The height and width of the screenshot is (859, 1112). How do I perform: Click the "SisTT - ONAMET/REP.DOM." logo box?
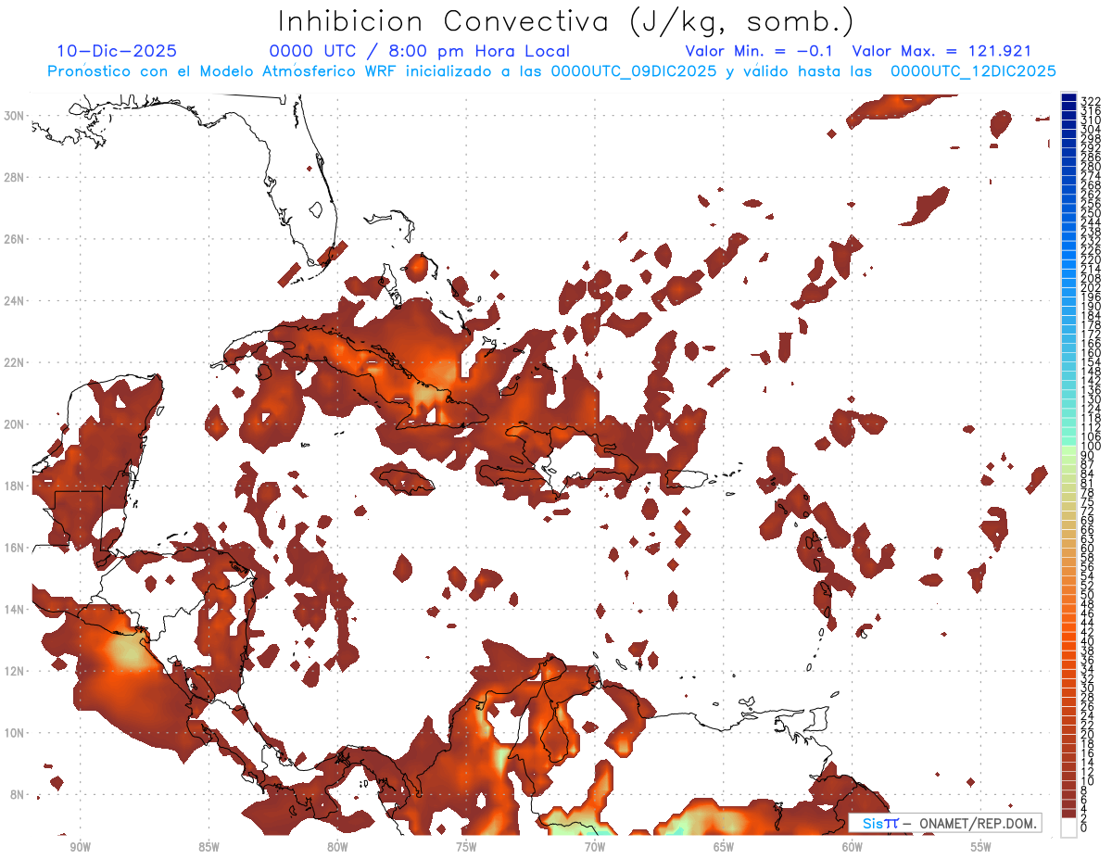point(944,823)
